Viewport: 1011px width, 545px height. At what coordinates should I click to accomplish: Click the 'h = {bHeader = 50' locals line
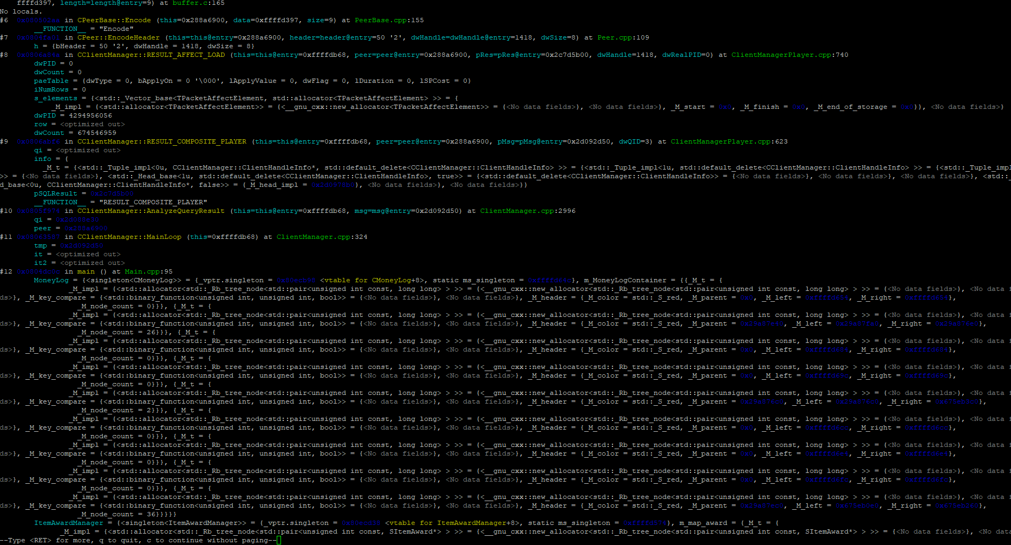(144, 46)
